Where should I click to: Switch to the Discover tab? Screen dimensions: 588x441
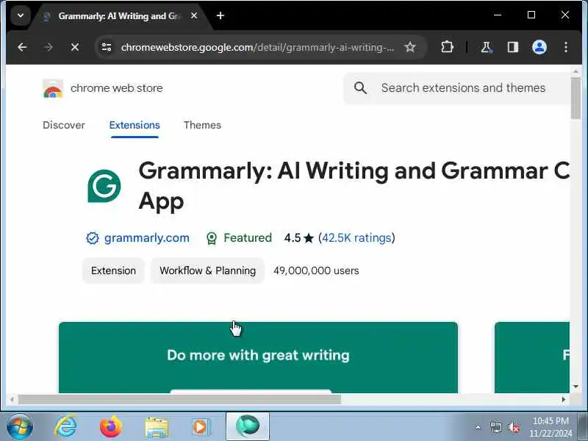(64, 125)
